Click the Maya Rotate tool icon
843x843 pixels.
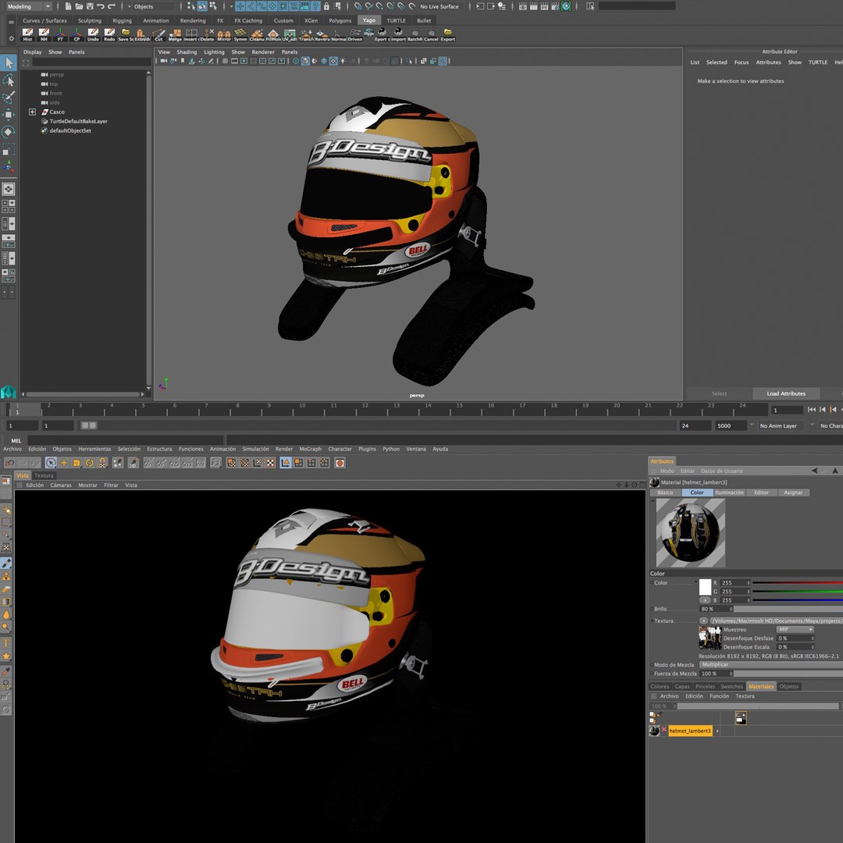[9, 132]
